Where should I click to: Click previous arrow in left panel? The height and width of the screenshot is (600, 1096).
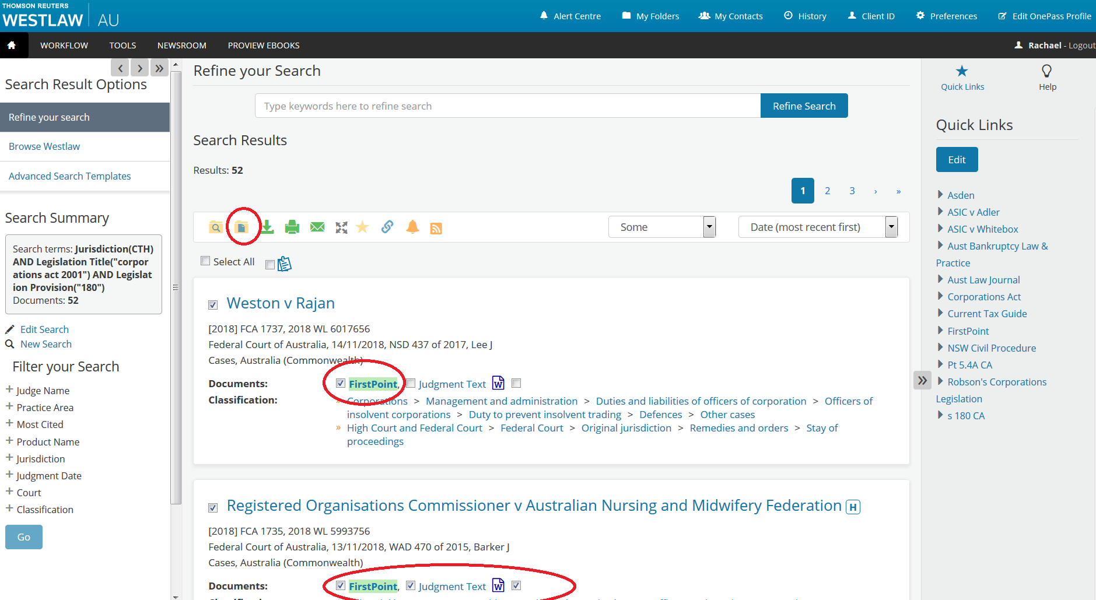point(120,68)
